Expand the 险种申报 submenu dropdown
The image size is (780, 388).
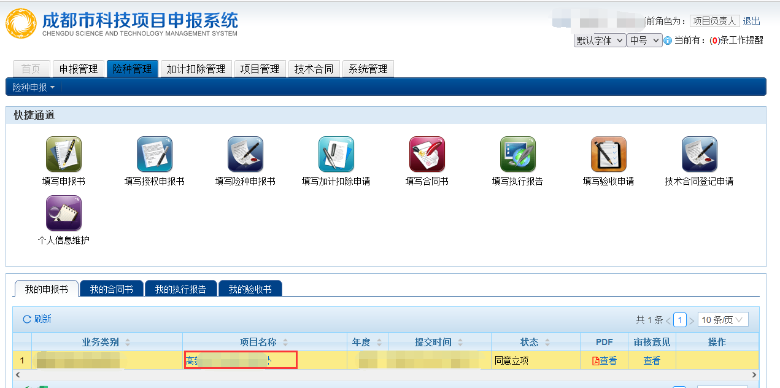34,87
